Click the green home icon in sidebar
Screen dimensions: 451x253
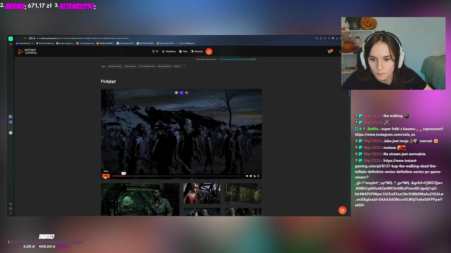point(11,39)
